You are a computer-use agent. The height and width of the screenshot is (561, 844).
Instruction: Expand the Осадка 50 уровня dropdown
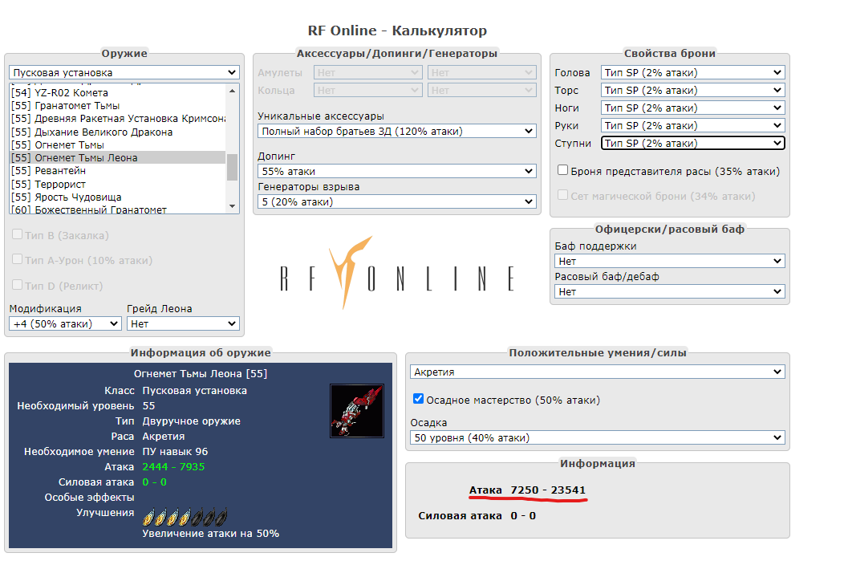point(597,437)
